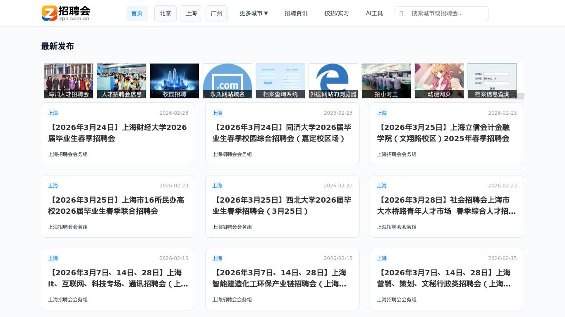
Task: Open the 档案查询系统 thumbnail
Action: 280,81
